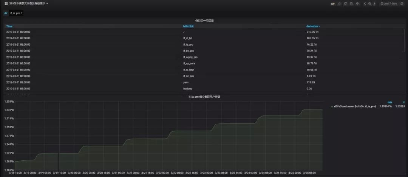Screen dimensions: 408x177
Task: Shift time range back with left arrow
Action: (365, 4)
